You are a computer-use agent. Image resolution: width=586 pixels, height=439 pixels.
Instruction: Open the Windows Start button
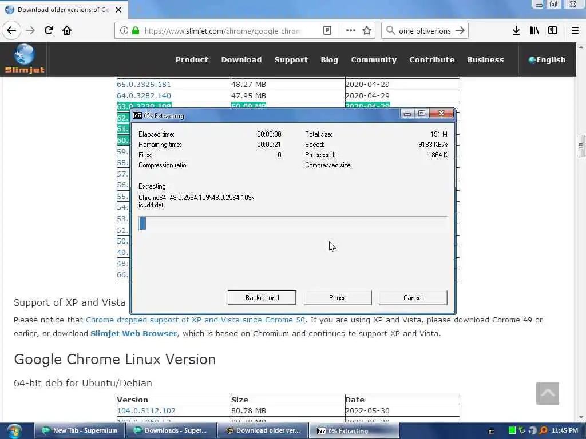click(14, 431)
